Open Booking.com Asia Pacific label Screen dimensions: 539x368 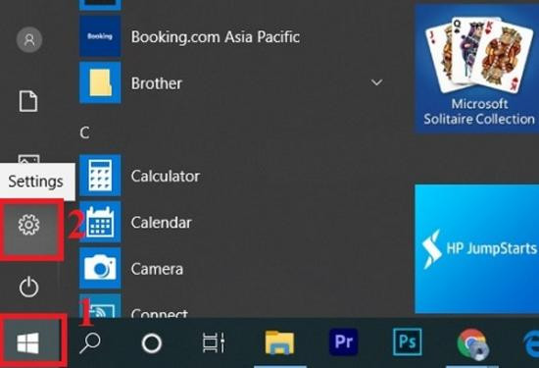click(216, 37)
